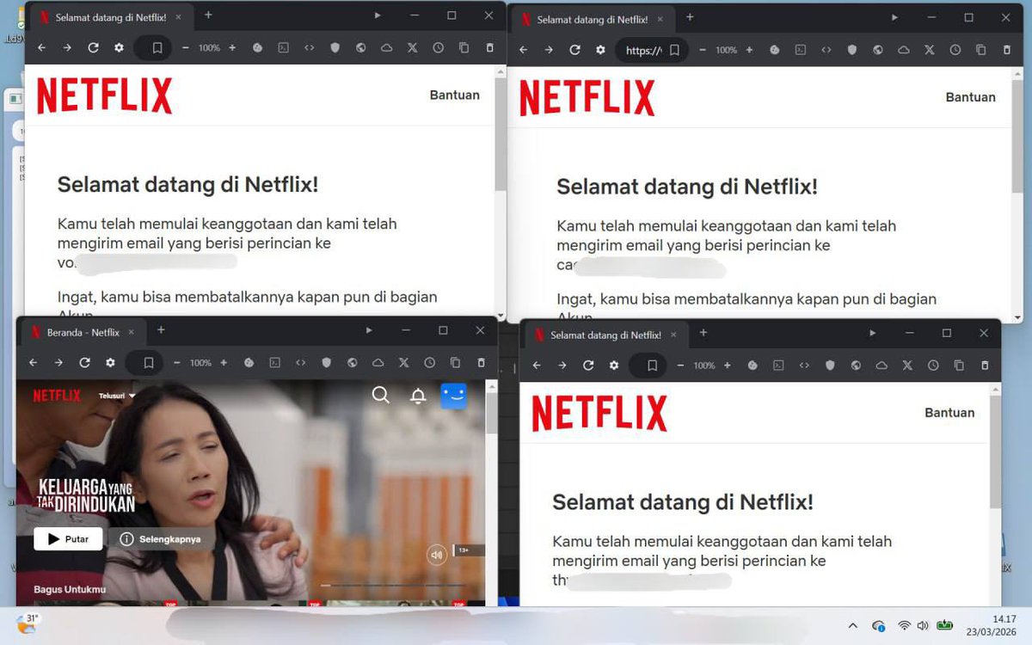
Task: Play Keluarga Yang Tak Dirindukan with Putar
Action: [x=68, y=539]
